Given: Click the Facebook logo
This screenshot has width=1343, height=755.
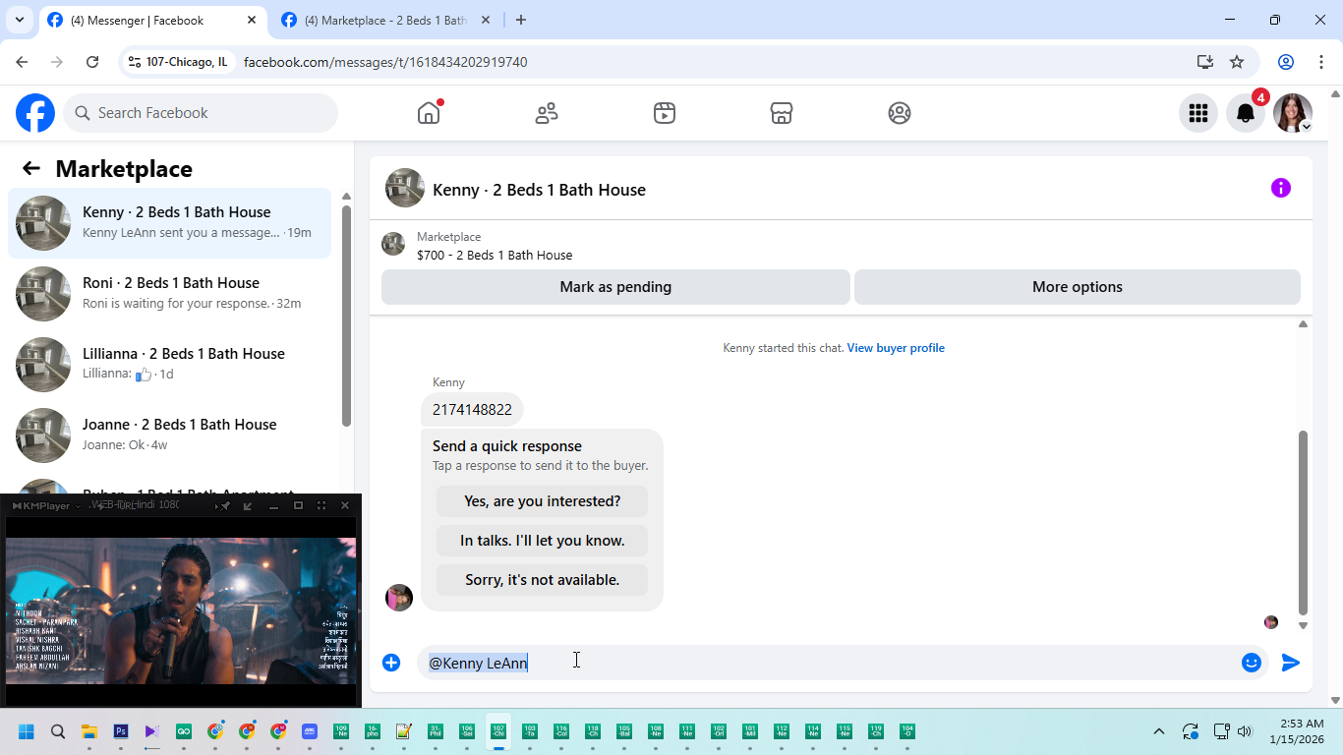Looking at the screenshot, I should click(x=35, y=113).
